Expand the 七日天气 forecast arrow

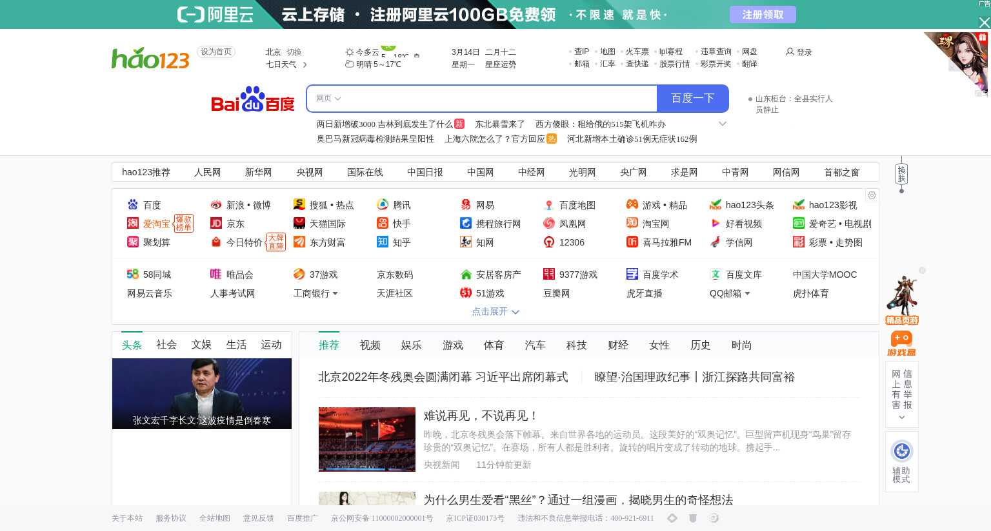(305, 64)
